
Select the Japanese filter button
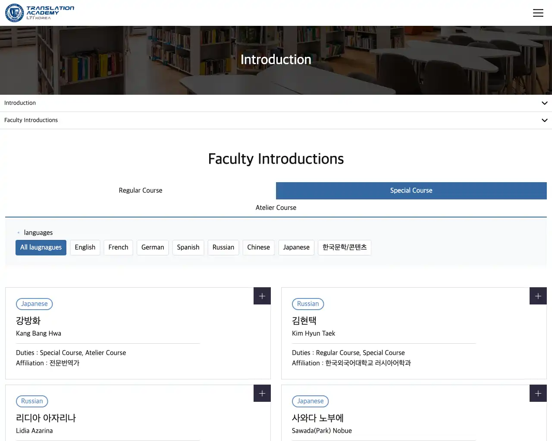(x=296, y=247)
